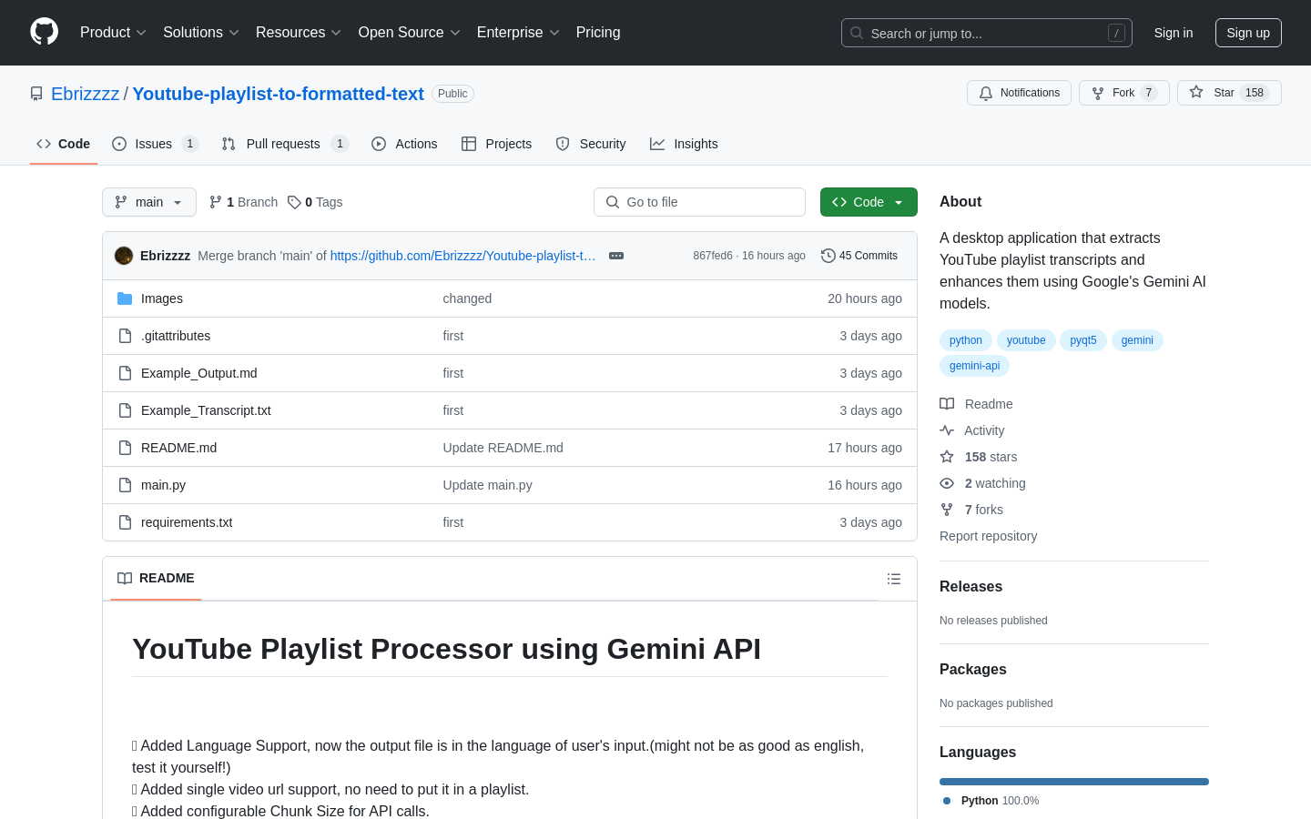Click the stars icon in About sidebar

coord(947,457)
